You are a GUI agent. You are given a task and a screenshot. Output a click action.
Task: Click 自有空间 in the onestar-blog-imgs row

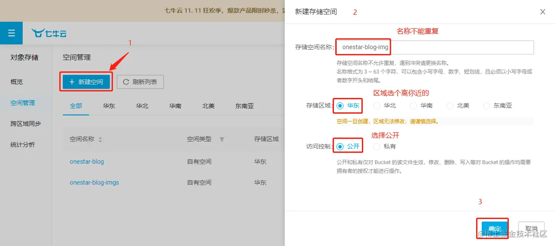point(199,182)
